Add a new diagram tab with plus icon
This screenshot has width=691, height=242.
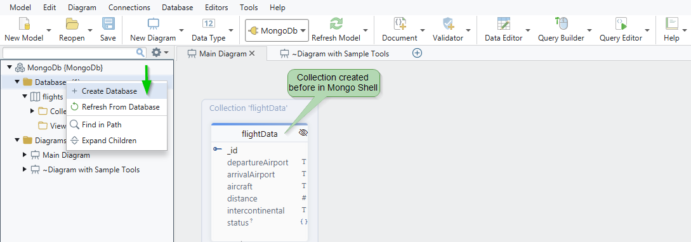pyautogui.click(x=417, y=53)
